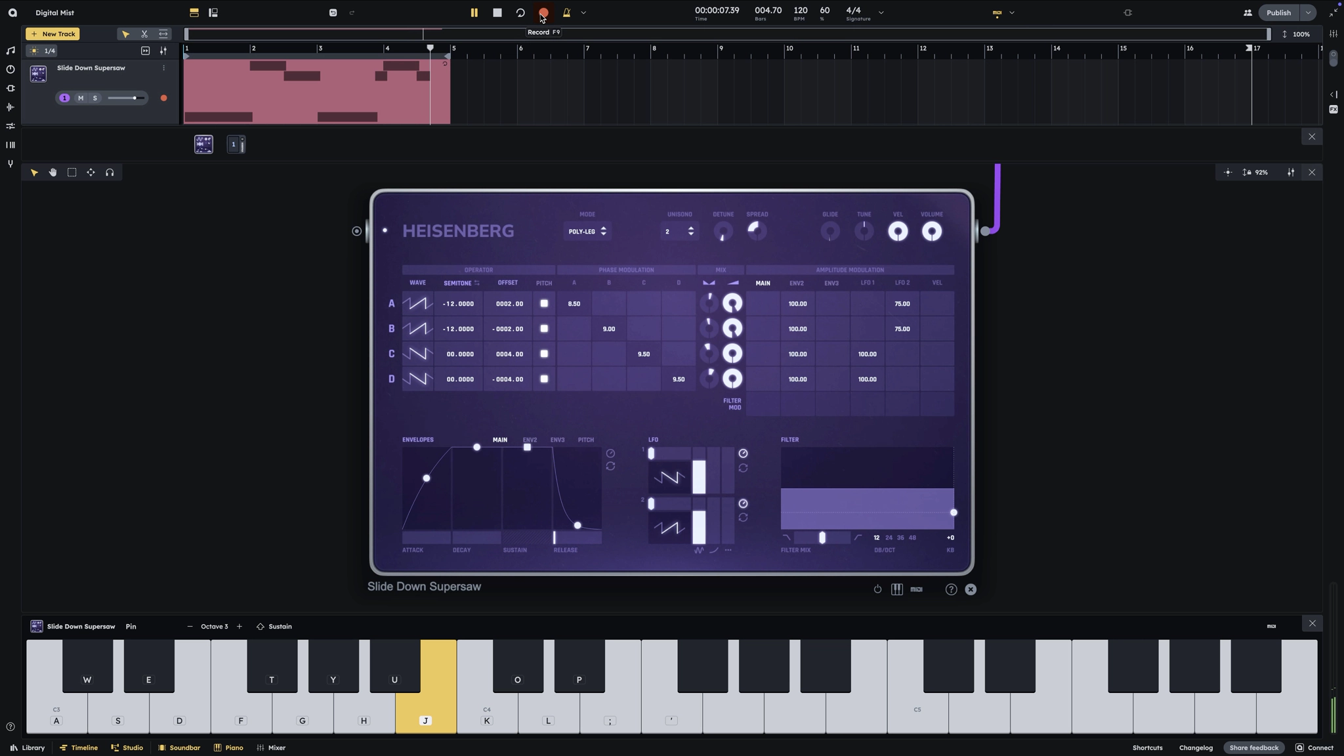1344x756 pixels.
Task: Pause playback in the transport bar
Action: tap(474, 12)
